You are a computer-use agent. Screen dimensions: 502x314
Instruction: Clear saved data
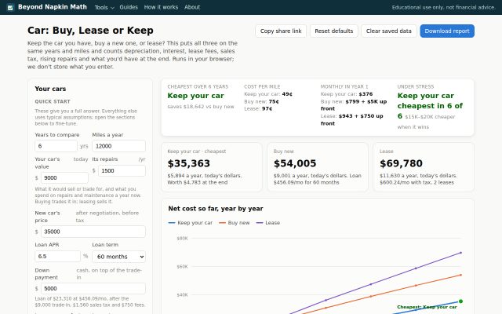[389, 31]
